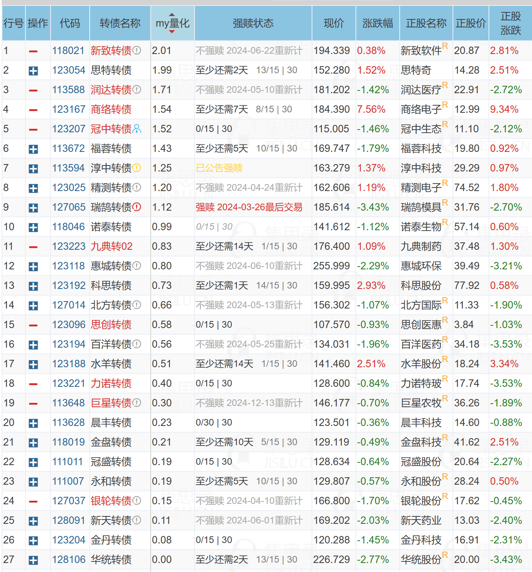Open bond code link 113672
Image resolution: width=532 pixels, height=572 pixels.
point(69,148)
